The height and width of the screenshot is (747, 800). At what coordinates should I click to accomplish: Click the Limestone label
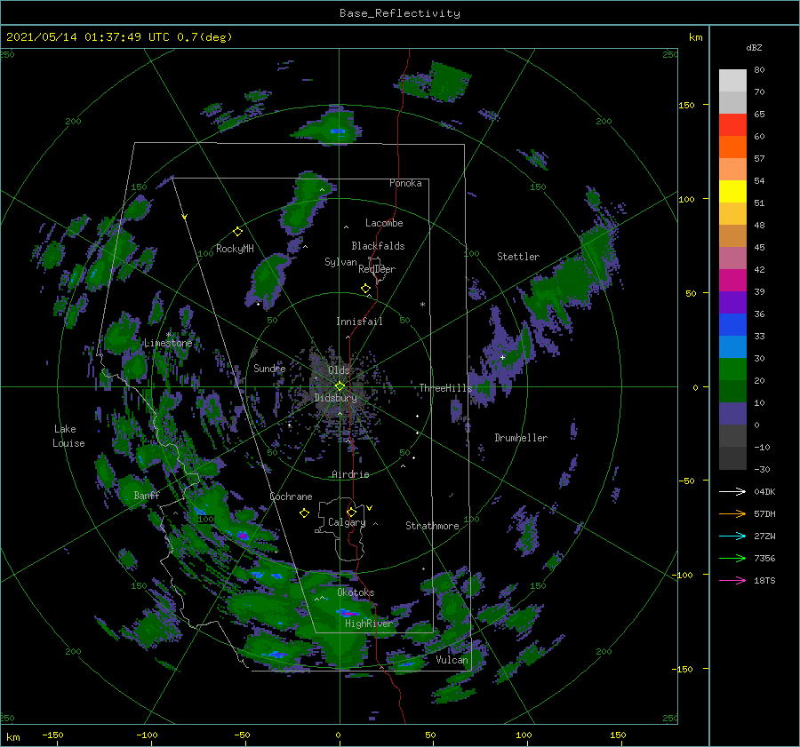(168, 343)
